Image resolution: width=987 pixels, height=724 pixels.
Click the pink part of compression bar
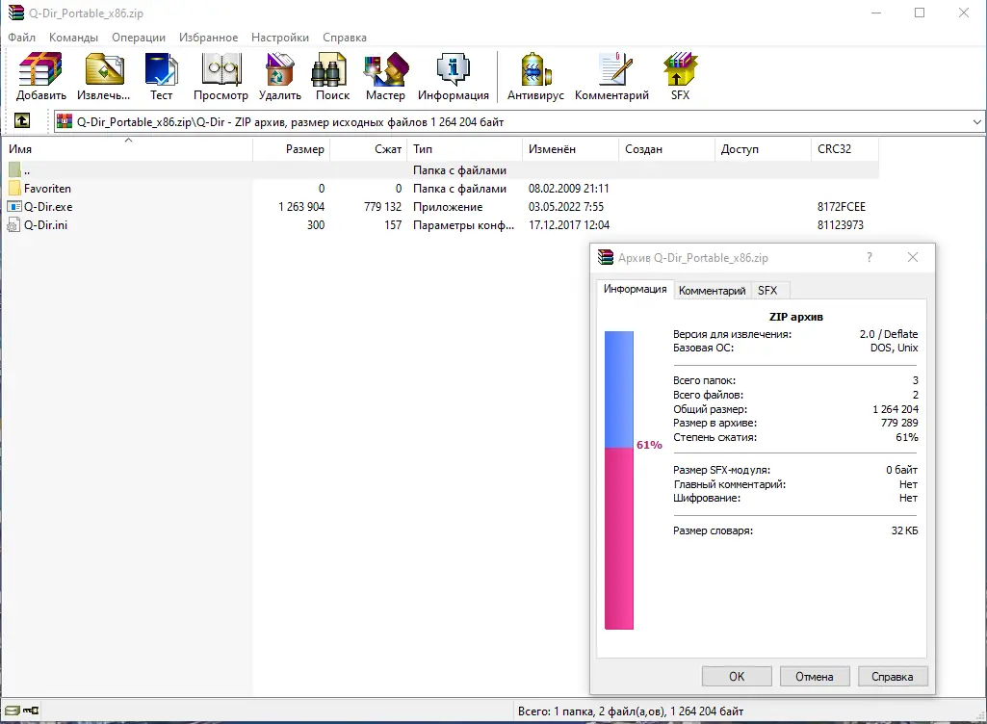click(619, 539)
